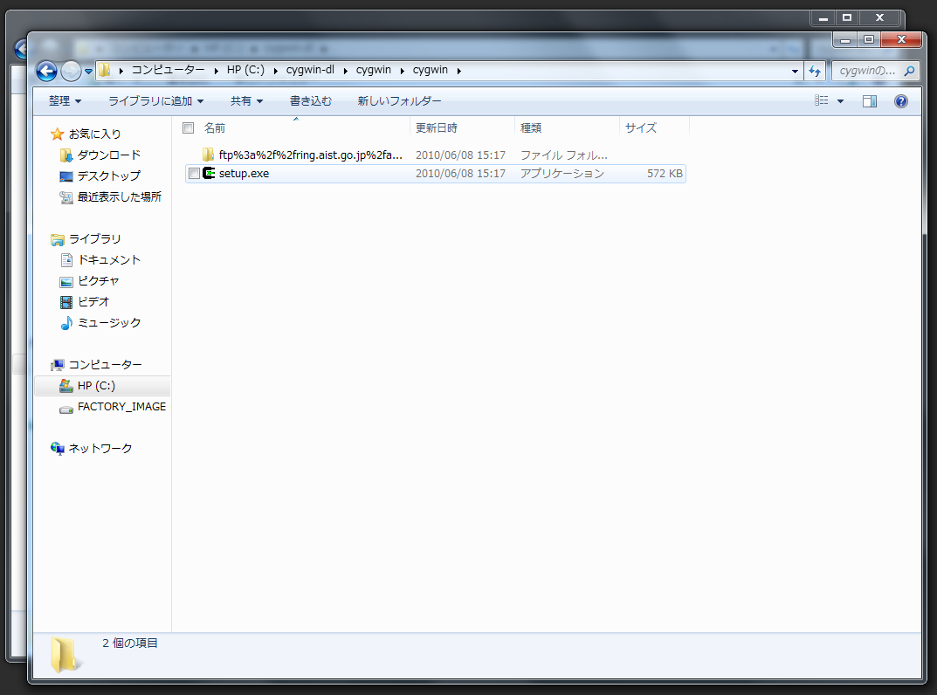Image resolution: width=937 pixels, height=695 pixels.
Task: Click the refresh button beside address bar
Action: [x=815, y=71]
